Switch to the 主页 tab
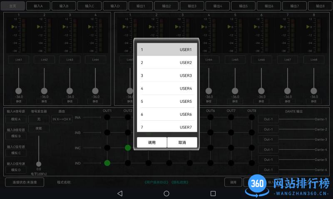 click(x=13, y=6)
